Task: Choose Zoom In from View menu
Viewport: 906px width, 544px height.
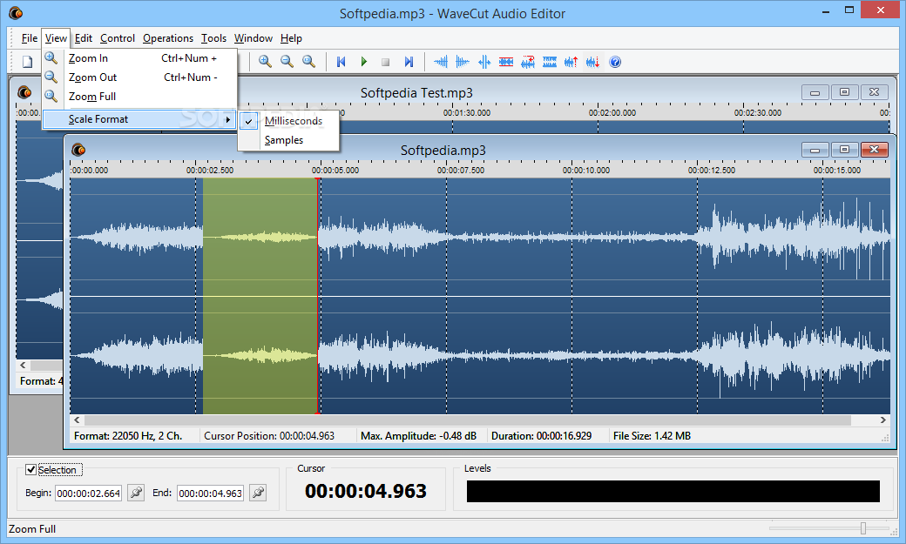Action: (139, 58)
